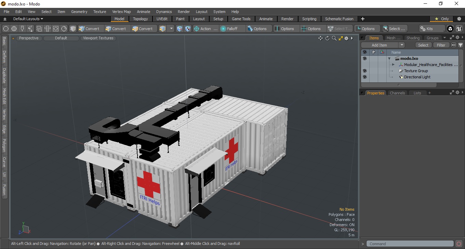Switch to the Channels tab

[x=397, y=93]
